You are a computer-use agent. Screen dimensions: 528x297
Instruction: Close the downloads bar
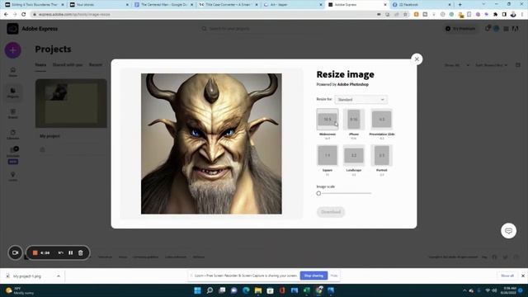coord(523,276)
